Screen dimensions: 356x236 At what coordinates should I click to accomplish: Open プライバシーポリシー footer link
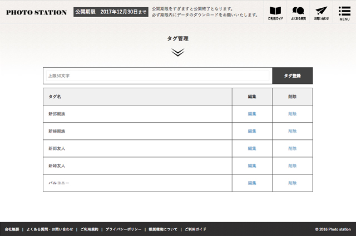[x=124, y=229]
